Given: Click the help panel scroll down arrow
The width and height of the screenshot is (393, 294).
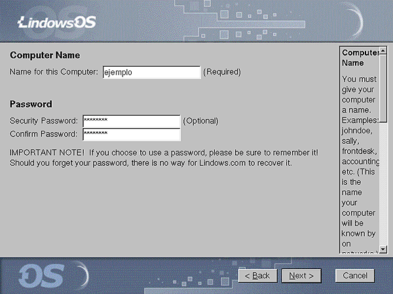Looking at the screenshot, I should 383,249.
